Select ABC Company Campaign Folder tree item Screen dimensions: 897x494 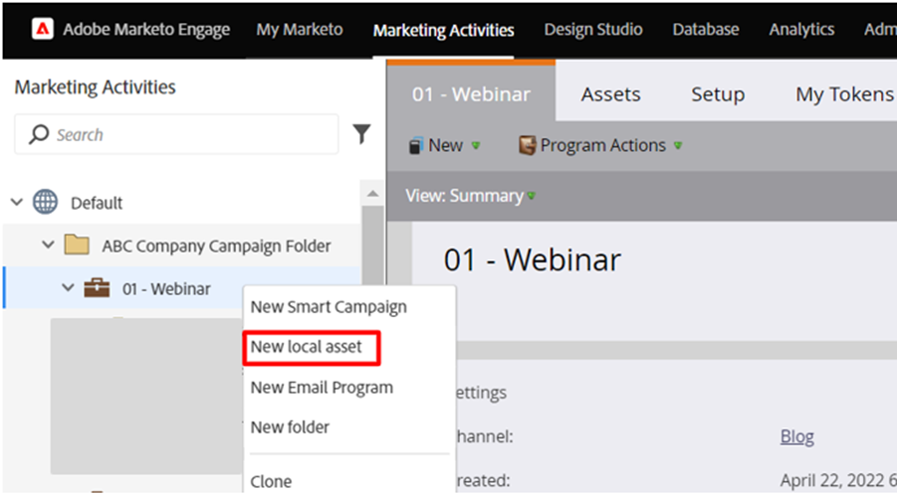click(216, 246)
